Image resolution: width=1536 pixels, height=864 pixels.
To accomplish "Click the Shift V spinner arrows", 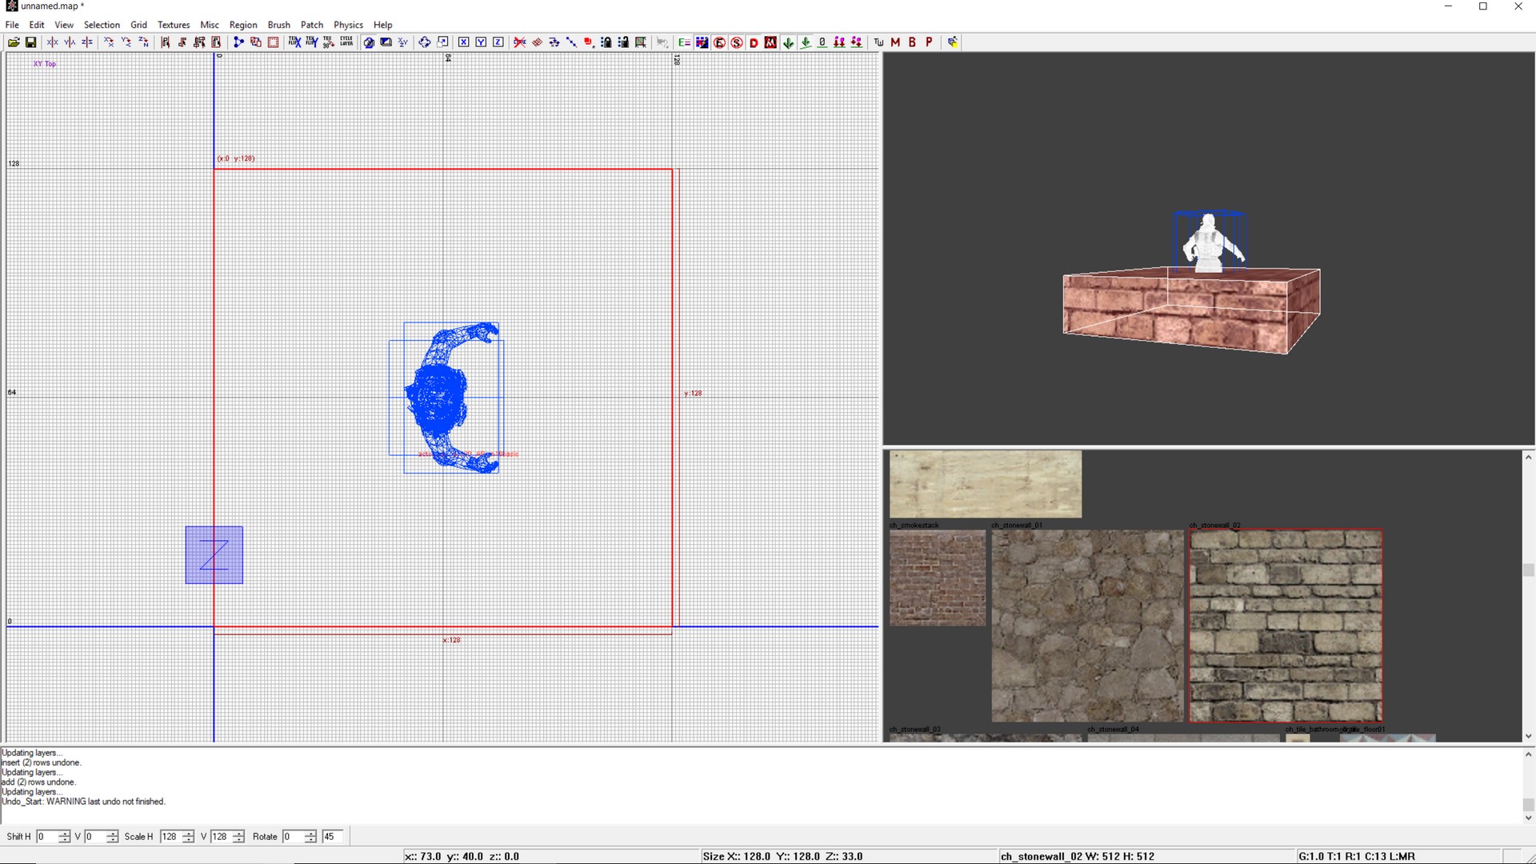I will coord(113,837).
